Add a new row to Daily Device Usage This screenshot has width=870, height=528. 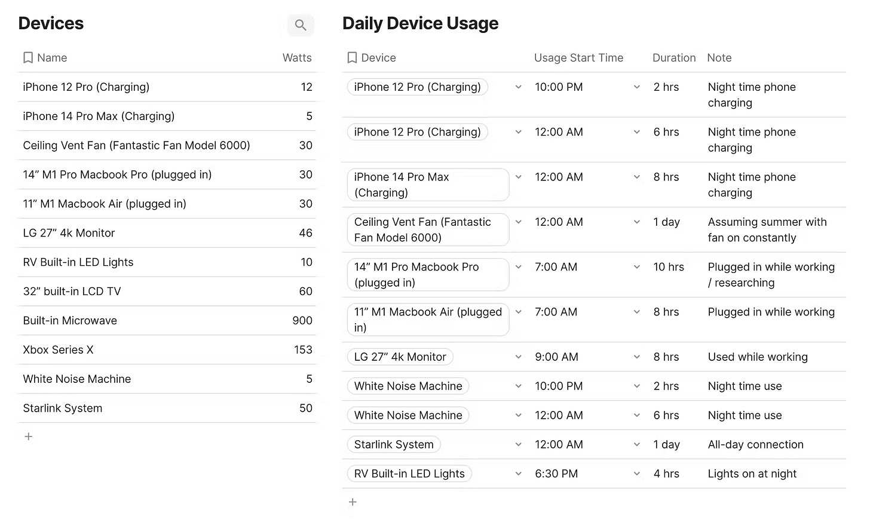coord(353,502)
